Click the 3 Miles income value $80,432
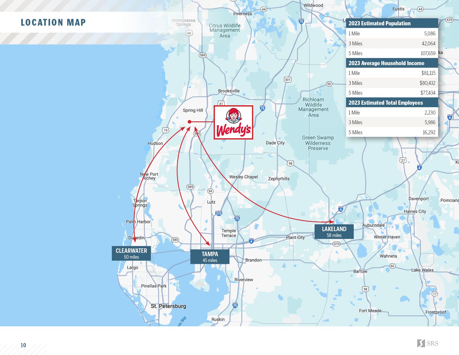This screenshot has width=459, height=355. [x=428, y=83]
